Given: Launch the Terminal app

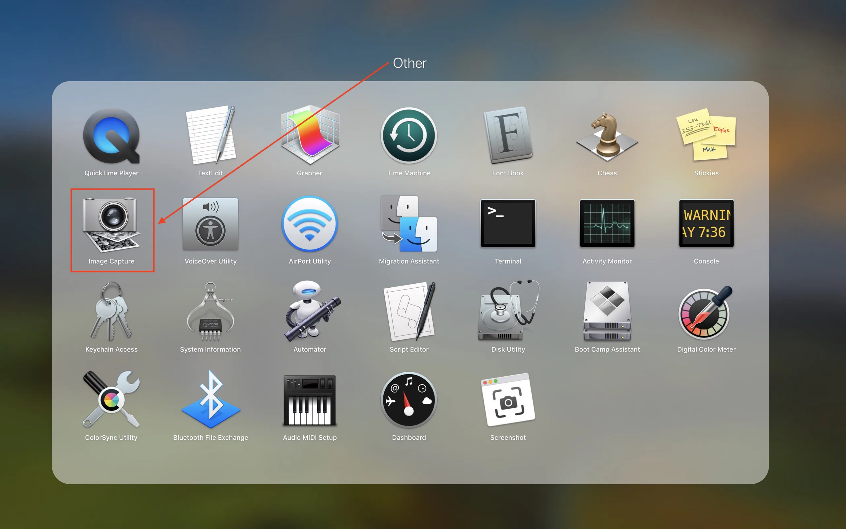Looking at the screenshot, I should pyautogui.click(x=508, y=223).
